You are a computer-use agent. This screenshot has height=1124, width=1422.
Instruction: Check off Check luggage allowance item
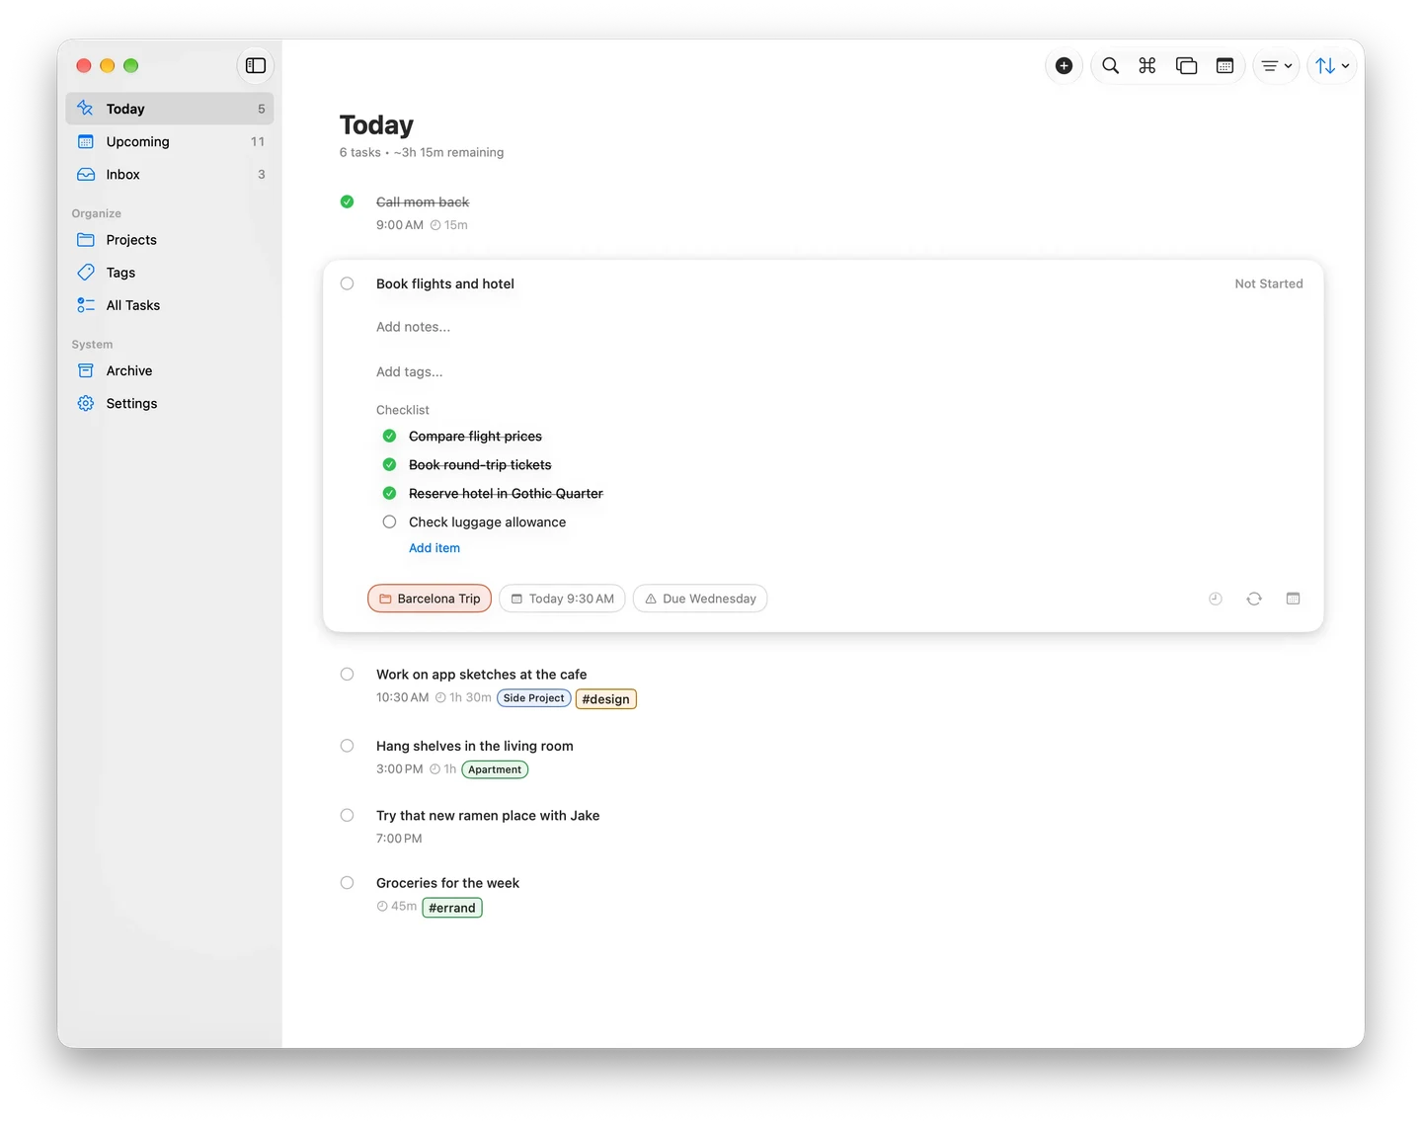coord(389,522)
